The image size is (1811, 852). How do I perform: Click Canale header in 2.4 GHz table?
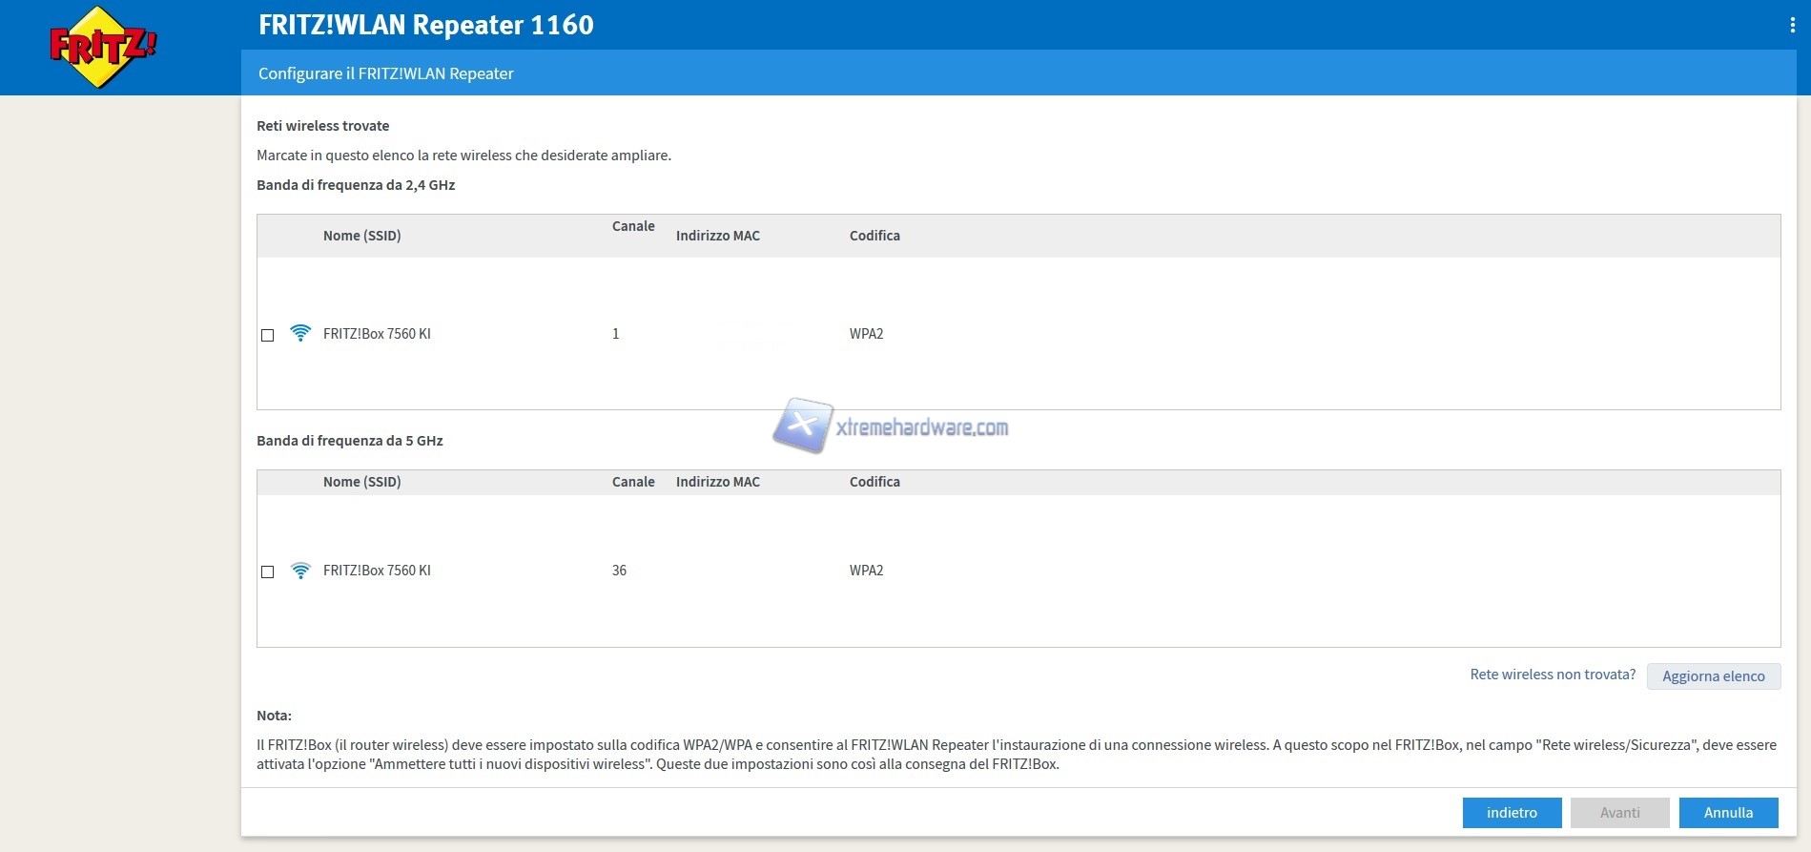[633, 226]
